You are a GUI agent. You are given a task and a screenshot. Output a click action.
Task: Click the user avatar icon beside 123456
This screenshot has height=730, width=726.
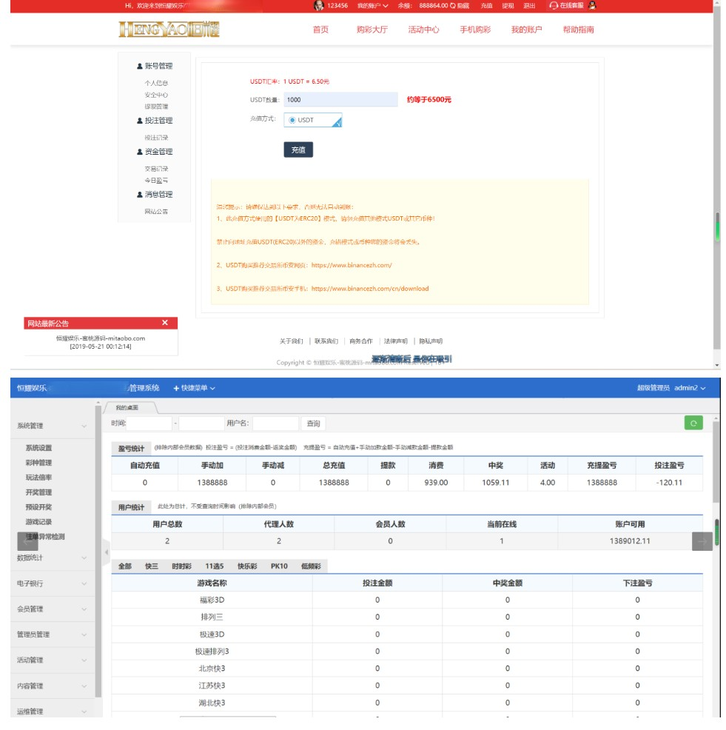click(x=319, y=5)
